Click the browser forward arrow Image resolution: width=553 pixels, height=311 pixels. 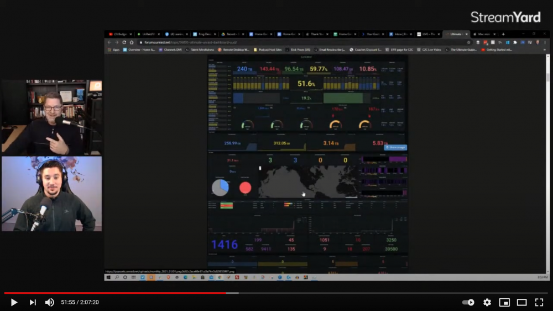(117, 42)
